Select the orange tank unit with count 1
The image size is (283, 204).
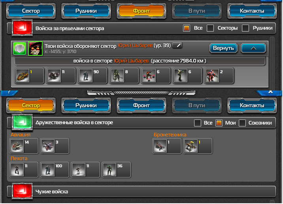[x=29, y=76]
